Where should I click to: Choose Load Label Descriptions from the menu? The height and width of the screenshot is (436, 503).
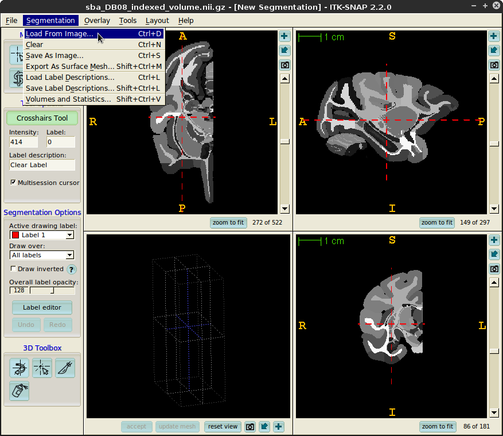point(70,78)
